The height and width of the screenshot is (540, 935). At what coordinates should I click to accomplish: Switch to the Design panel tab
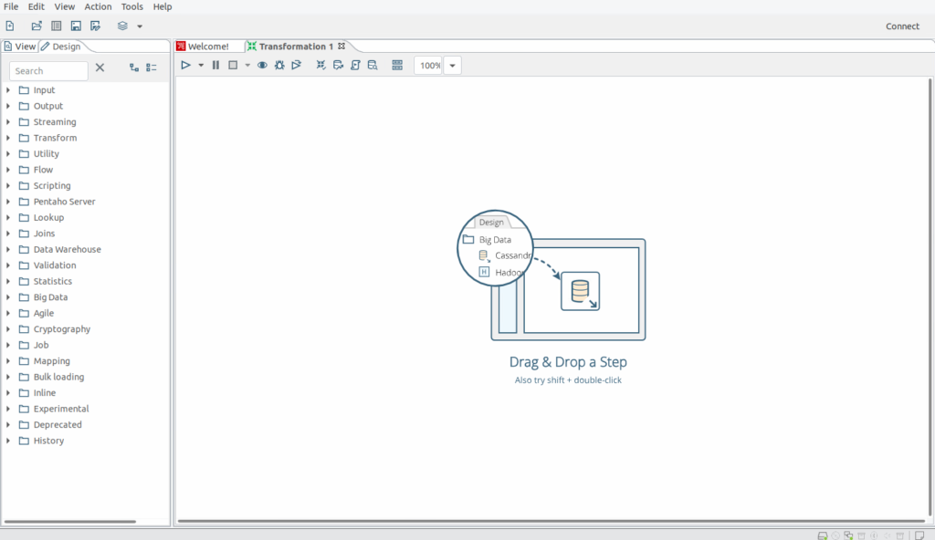pos(61,46)
